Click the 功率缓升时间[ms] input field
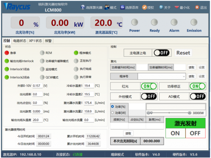Screen dimensions: 211x158 coord(141,67)
